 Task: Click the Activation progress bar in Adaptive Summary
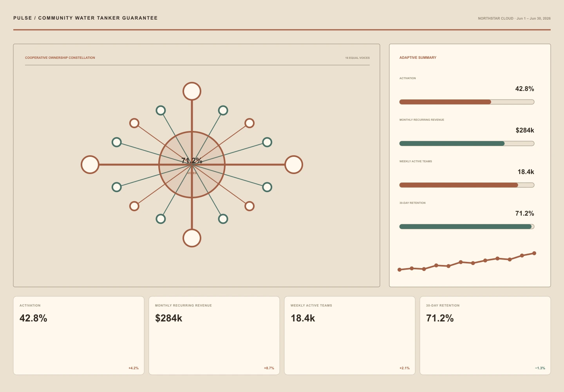[467, 102]
